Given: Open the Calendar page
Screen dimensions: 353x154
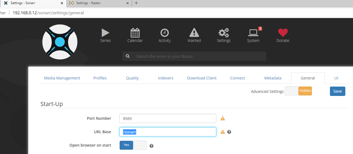Looking at the screenshot, I should (135, 35).
